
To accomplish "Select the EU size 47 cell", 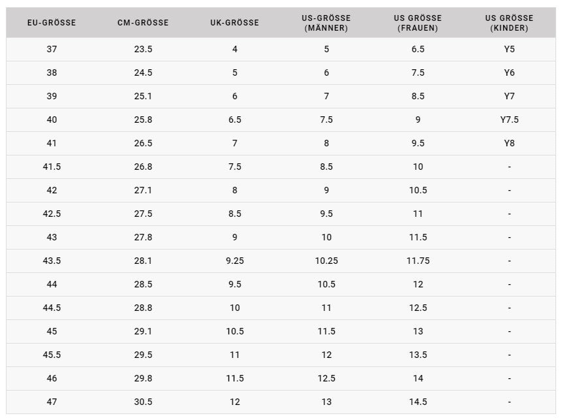I will (x=52, y=402).
